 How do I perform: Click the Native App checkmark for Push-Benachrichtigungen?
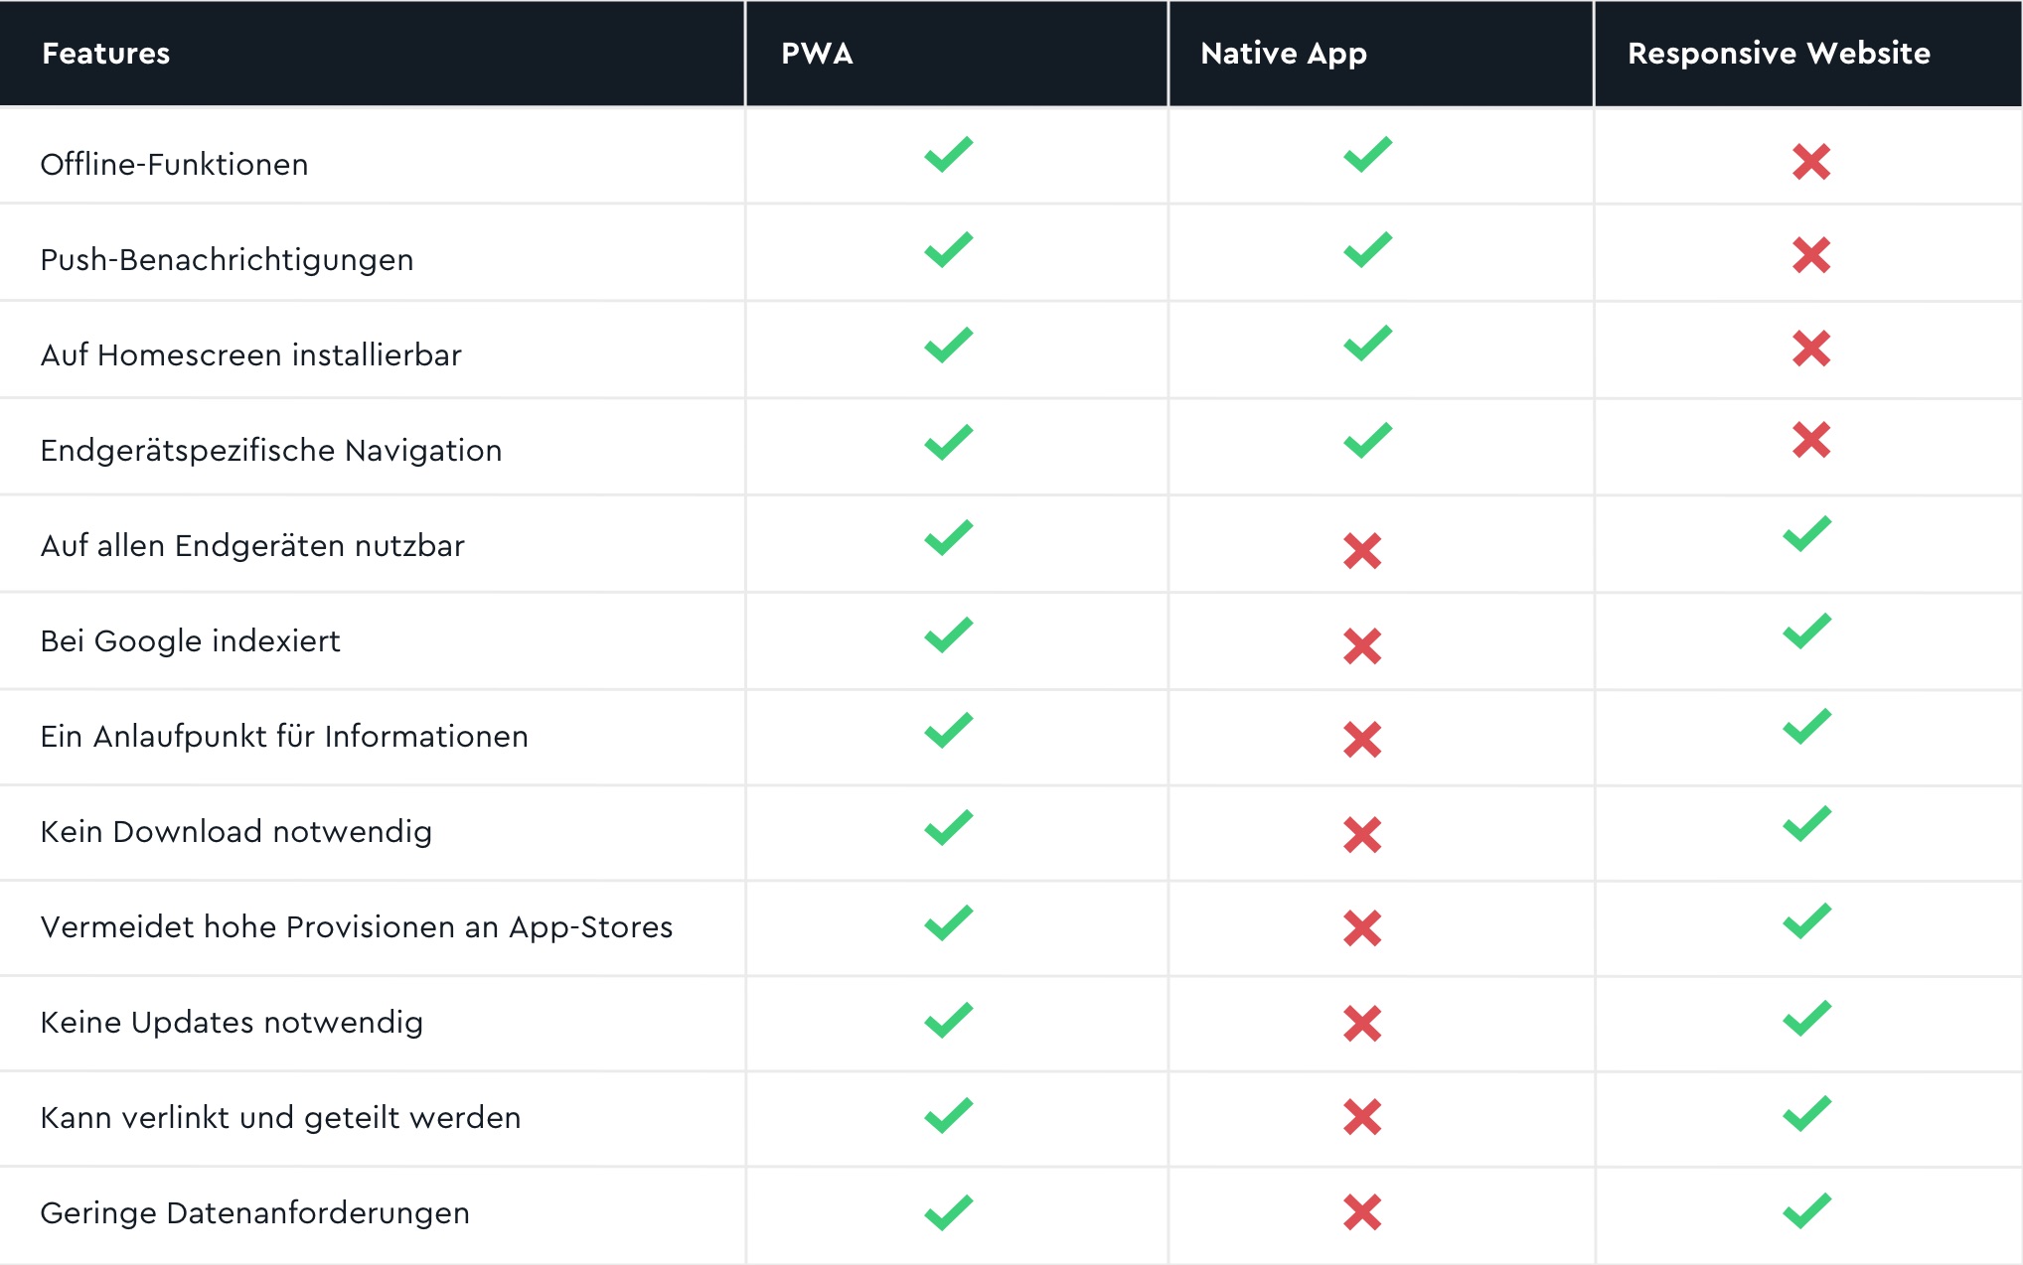(x=1368, y=250)
